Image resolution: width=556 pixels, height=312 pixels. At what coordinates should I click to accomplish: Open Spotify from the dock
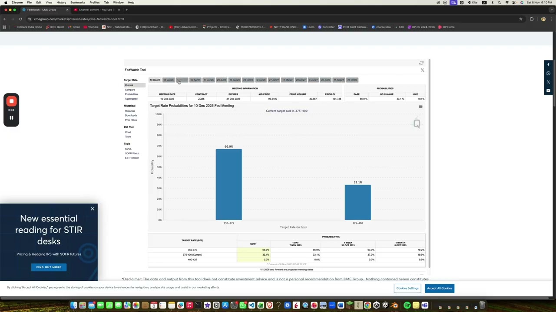pos(407,305)
